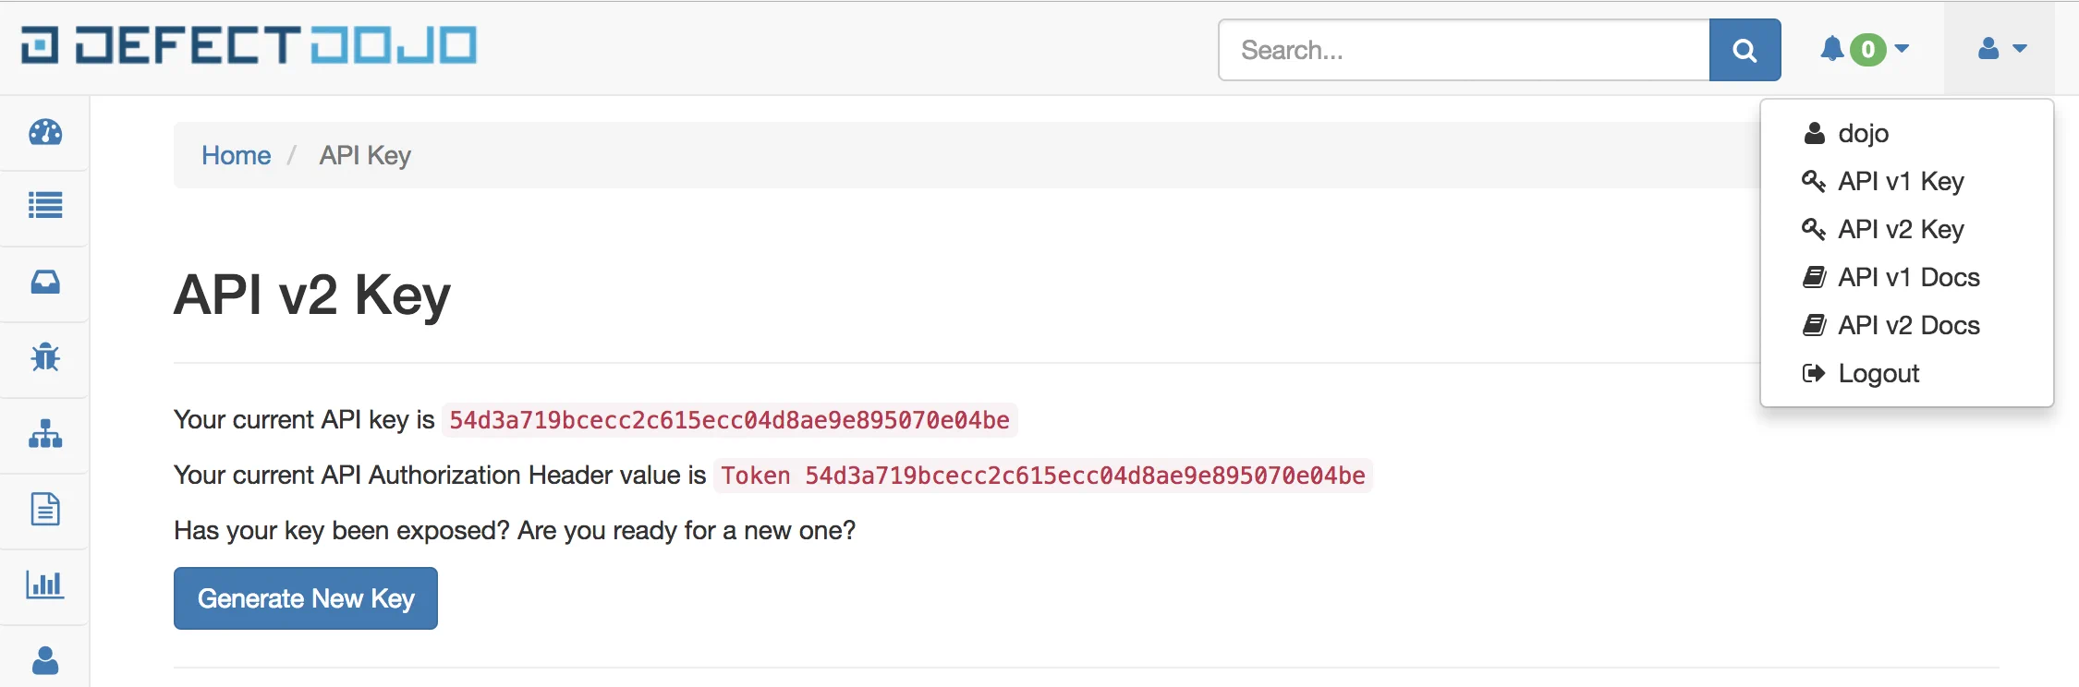Open findings via the bug icon
The height and width of the screenshot is (687, 2079).
coord(45,357)
